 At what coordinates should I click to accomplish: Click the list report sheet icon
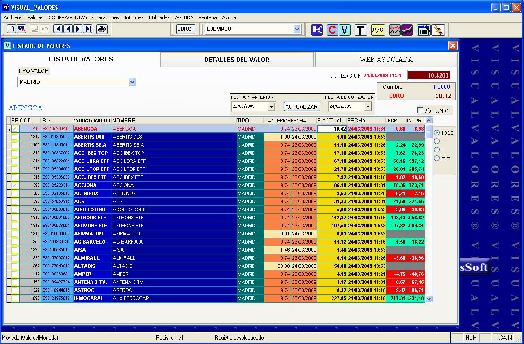(x=424, y=30)
